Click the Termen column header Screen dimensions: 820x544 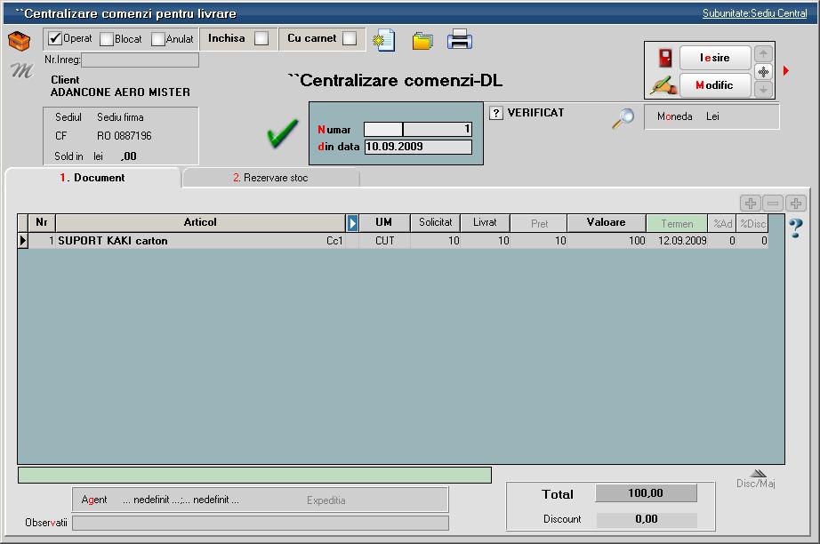point(677,224)
